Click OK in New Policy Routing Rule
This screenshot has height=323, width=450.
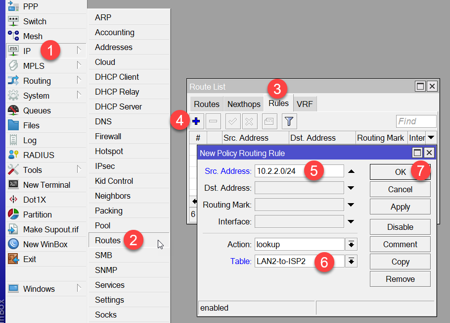click(400, 172)
